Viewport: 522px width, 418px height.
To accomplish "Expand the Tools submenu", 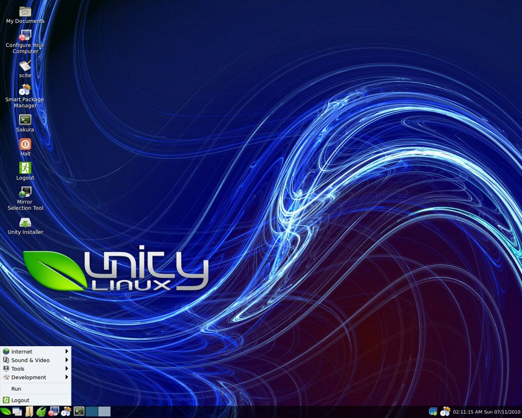I will (17, 369).
